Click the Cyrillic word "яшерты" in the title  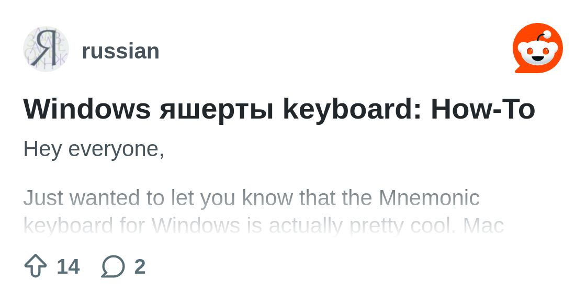[x=217, y=110]
